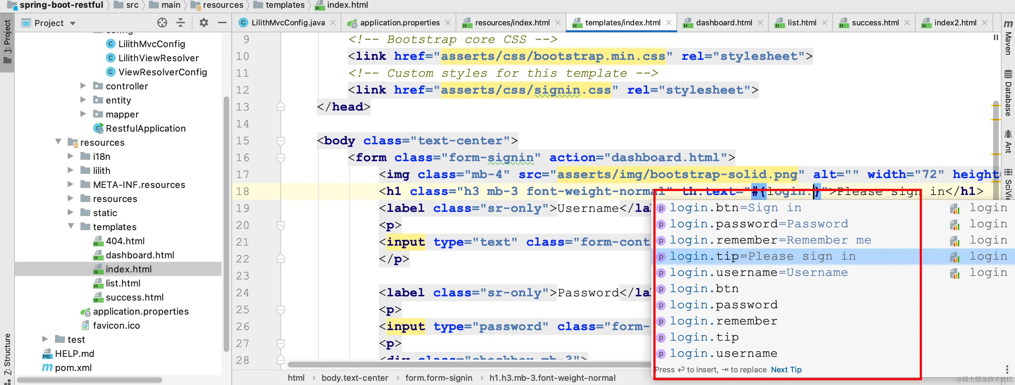Click the Next Tip link
The image size is (1015, 385).
pyautogui.click(x=786, y=370)
